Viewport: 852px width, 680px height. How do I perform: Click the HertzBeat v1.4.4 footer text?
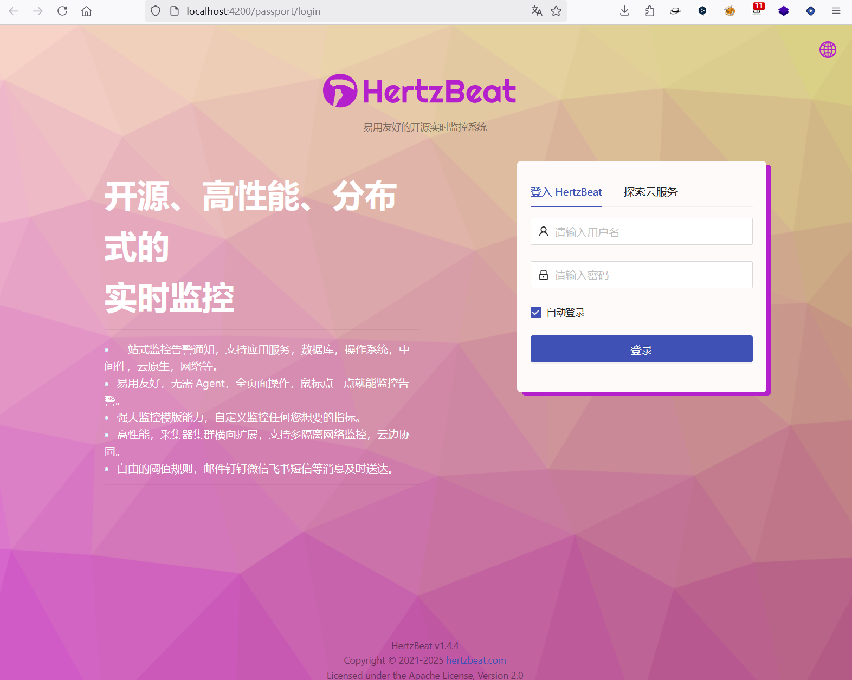[x=425, y=646]
